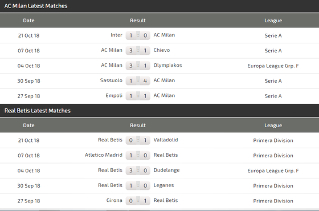This screenshot has height=211, width=319.
Task: Open Europa League Grp. F in Real Betis table
Action: [x=273, y=171]
